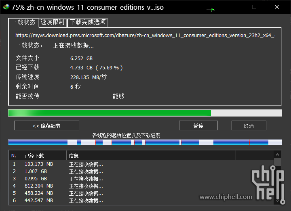Click the thread list scrollbar up arrow

click(277, 154)
